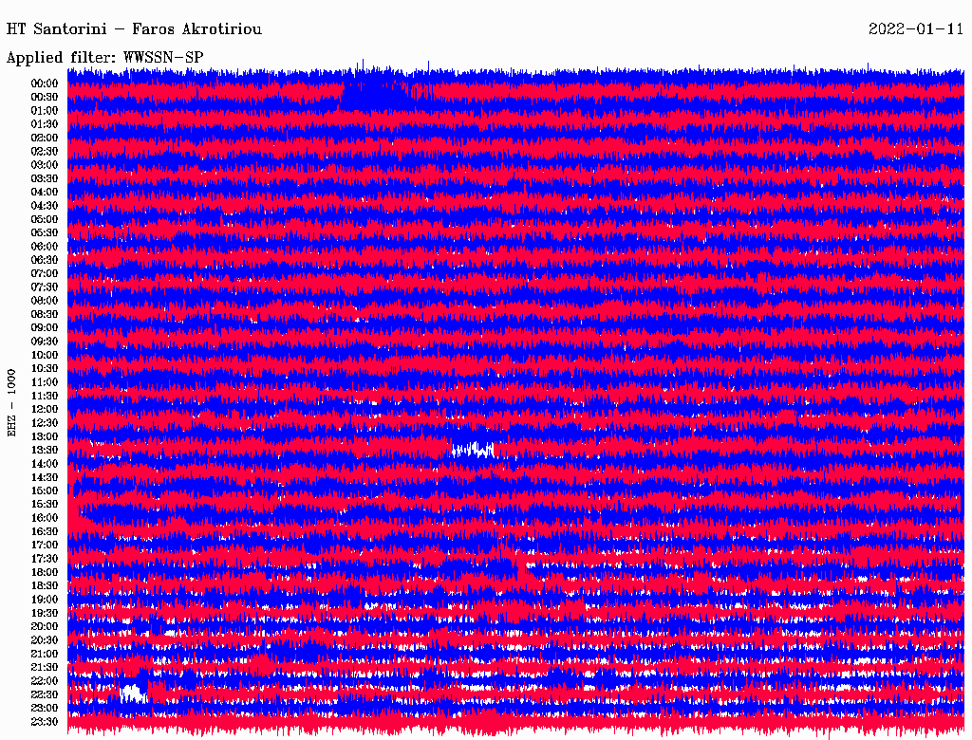Viewport: 972px width, 740px height.
Task: Click the vertical EHZ – 1000 axis label
Action: pyautogui.click(x=12, y=401)
